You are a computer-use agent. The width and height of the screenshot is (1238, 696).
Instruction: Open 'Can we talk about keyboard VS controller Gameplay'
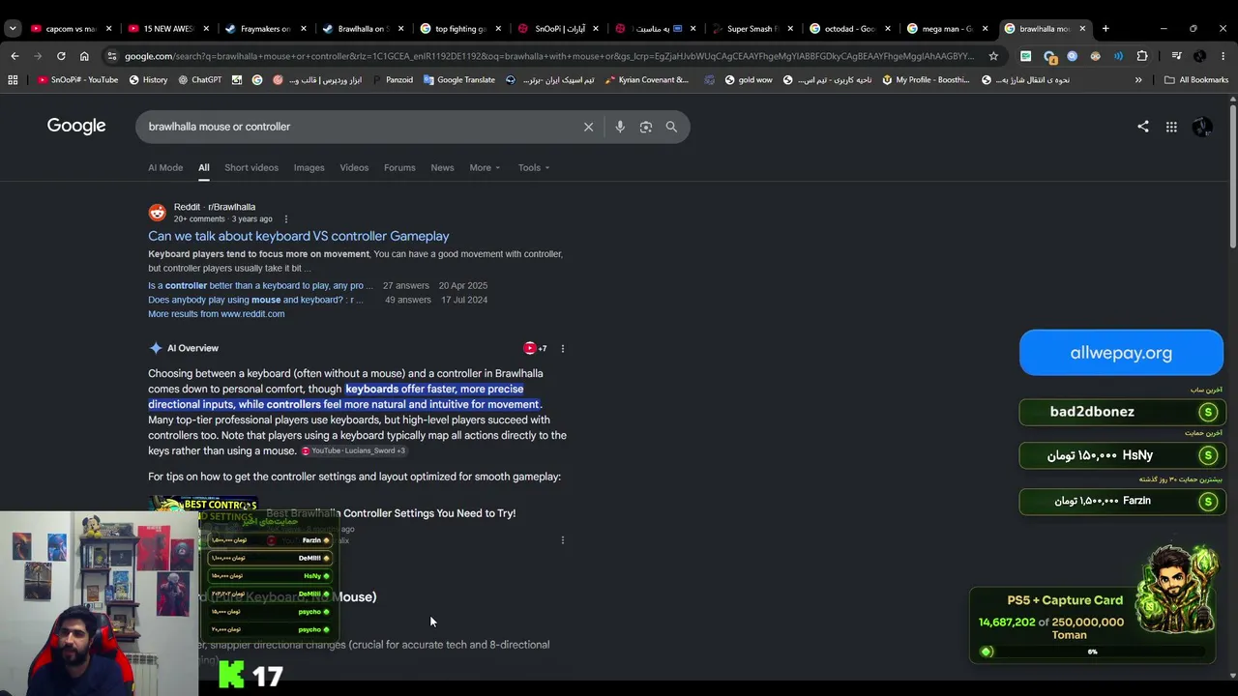pyautogui.click(x=298, y=236)
